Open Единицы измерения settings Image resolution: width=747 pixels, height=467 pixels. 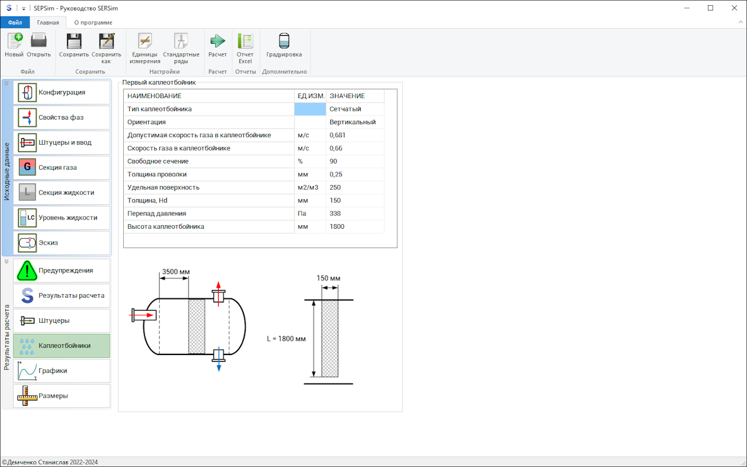145,42
